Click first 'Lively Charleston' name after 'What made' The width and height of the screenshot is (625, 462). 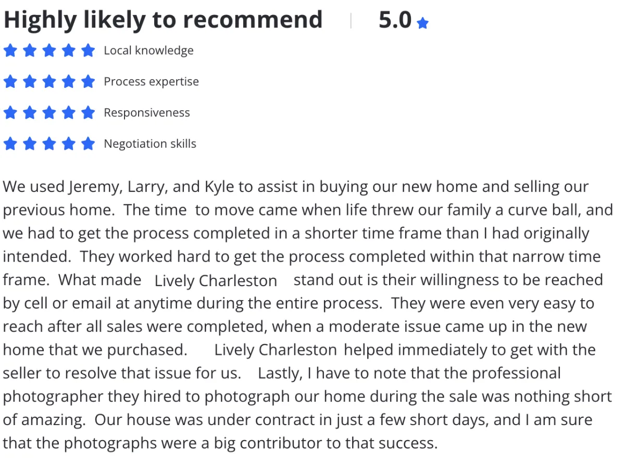pos(216,281)
